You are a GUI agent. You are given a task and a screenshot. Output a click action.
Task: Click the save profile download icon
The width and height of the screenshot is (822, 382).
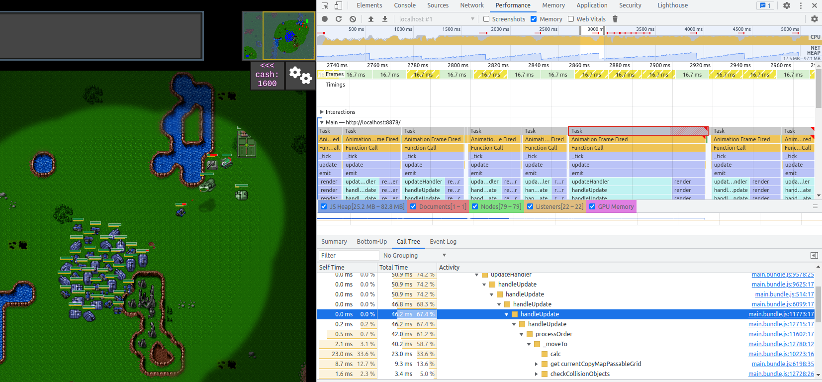[x=384, y=19]
